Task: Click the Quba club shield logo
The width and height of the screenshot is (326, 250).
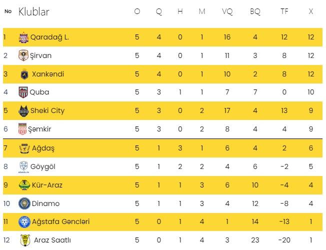Action: (x=23, y=92)
